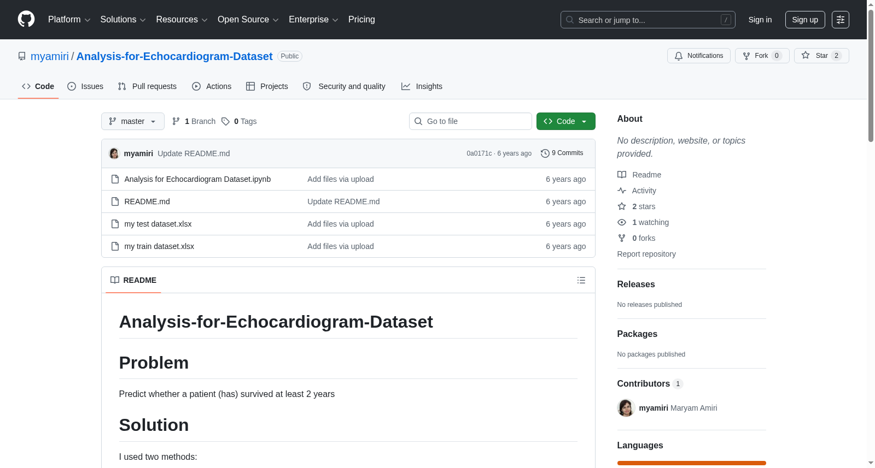Click the eye icon beside 1 watching
The width and height of the screenshot is (875, 468).
[x=622, y=222]
